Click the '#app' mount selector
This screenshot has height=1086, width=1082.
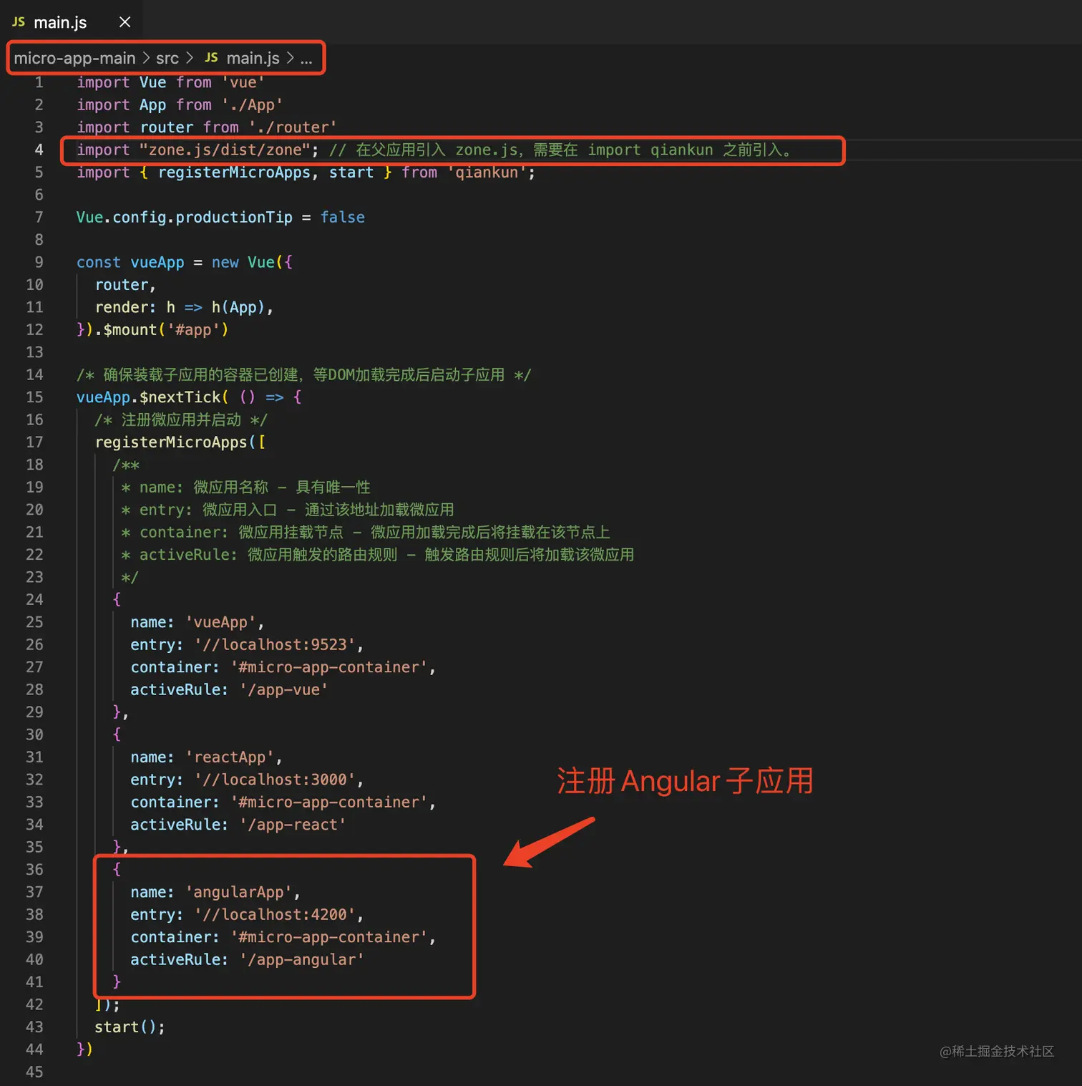pyautogui.click(x=193, y=330)
